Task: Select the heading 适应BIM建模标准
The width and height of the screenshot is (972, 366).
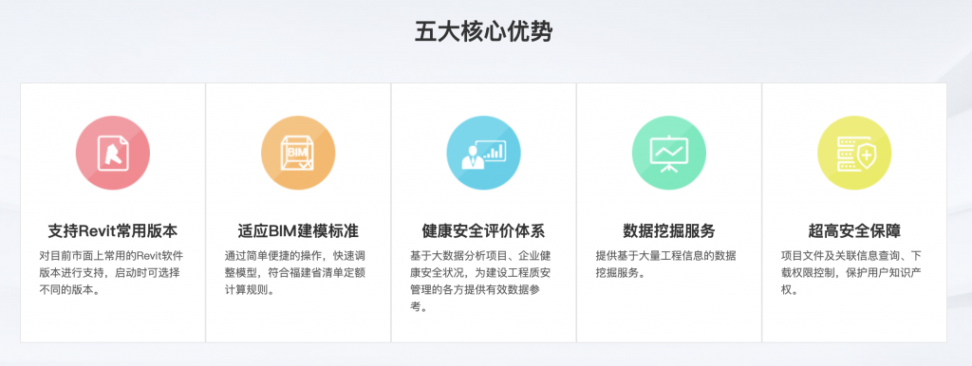Action: click(298, 231)
